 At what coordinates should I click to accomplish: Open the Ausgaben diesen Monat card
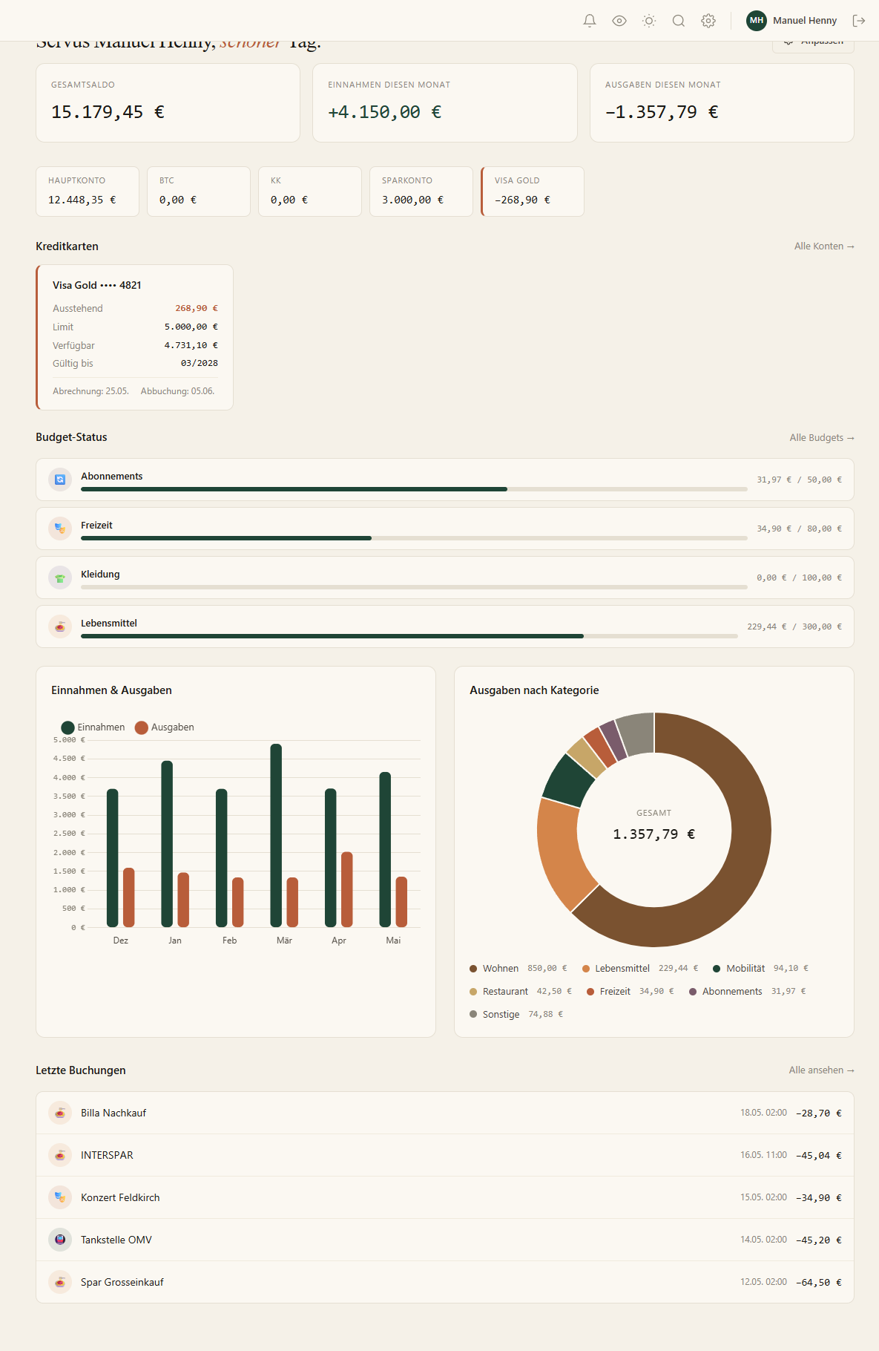click(722, 102)
